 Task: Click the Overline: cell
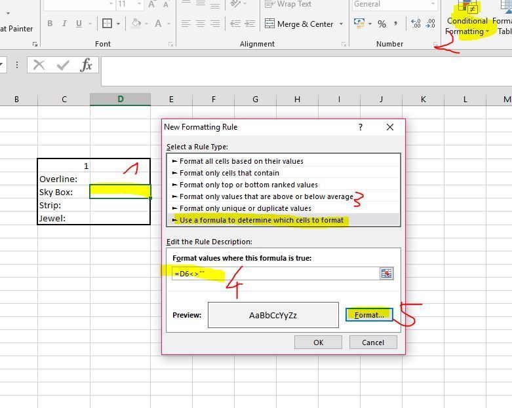[64, 179]
